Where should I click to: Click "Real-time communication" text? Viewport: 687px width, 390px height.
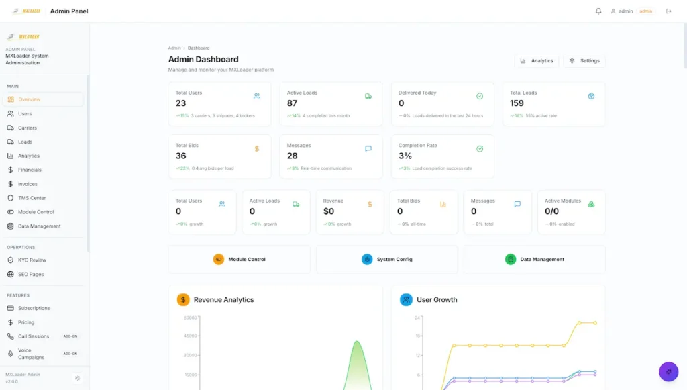(x=326, y=168)
